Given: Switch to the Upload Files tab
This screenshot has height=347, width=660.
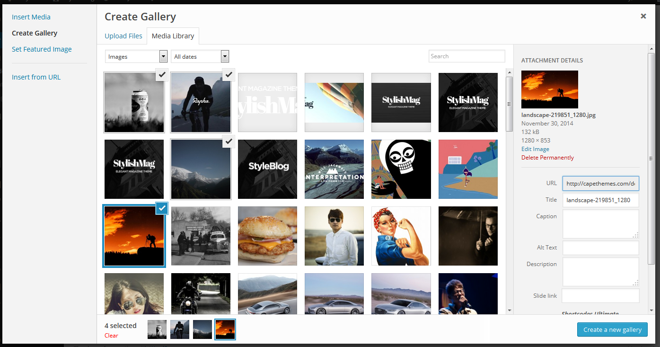Looking at the screenshot, I should click(x=123, y=36).
